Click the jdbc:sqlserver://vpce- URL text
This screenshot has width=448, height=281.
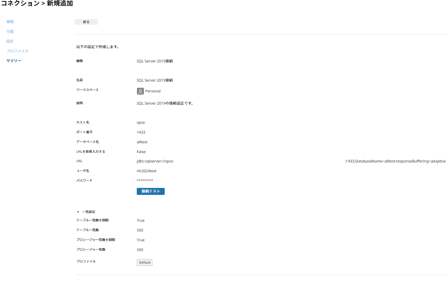pos(155,161)
